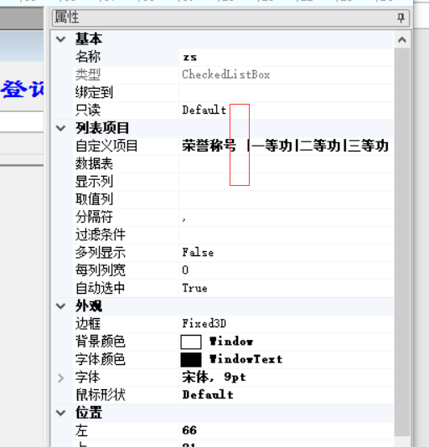429x447 pixels.
Task: Open the 只读 Default value
Action: 286,110
